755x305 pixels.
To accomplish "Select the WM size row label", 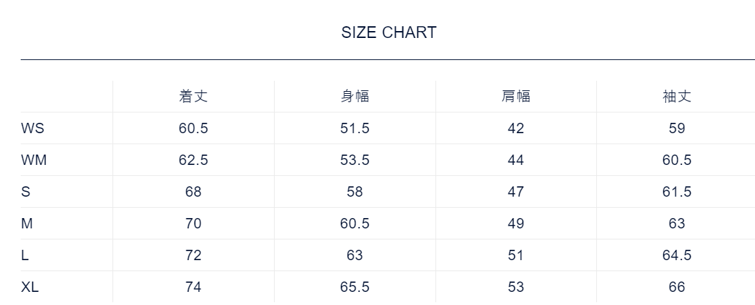I will click(x=34, y=160).
